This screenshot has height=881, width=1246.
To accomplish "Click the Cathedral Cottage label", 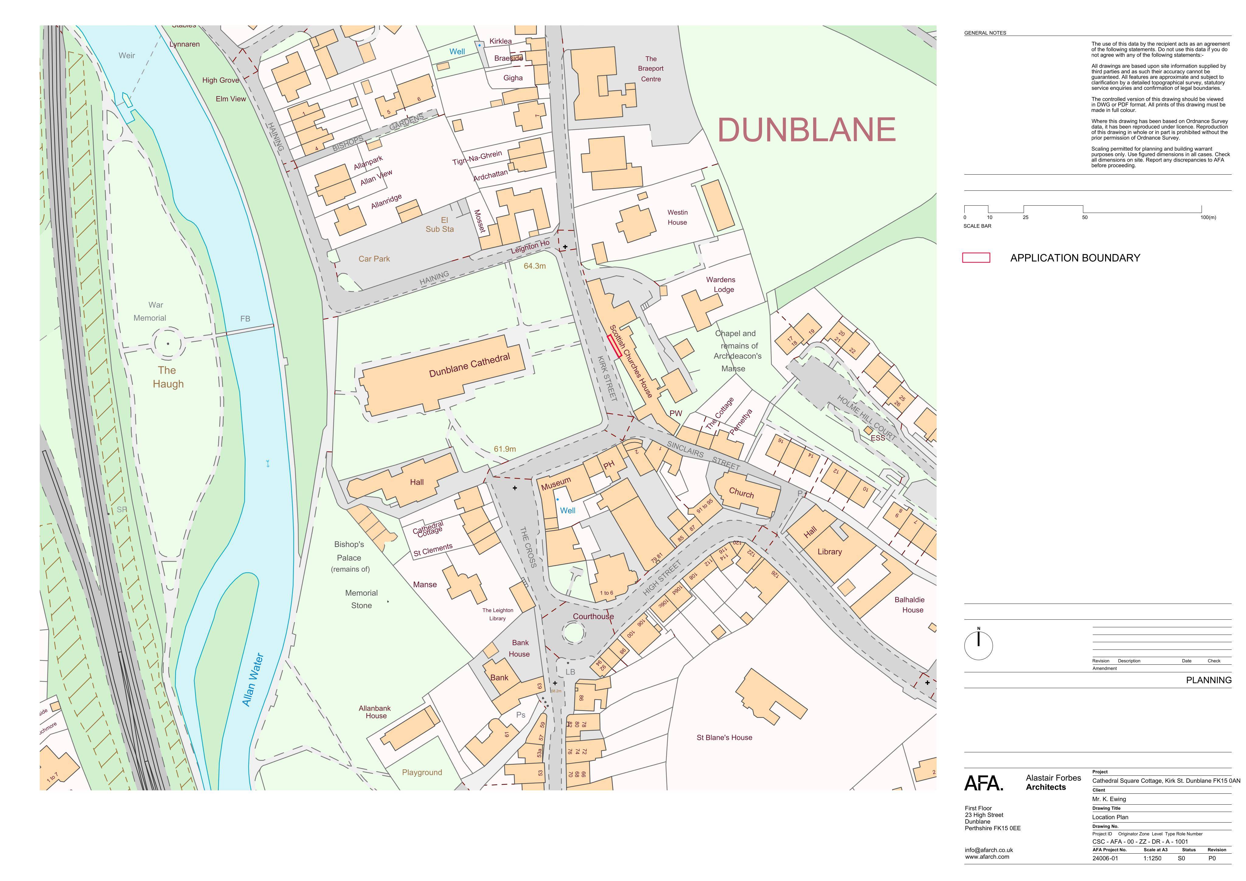I will pos(429,529).
